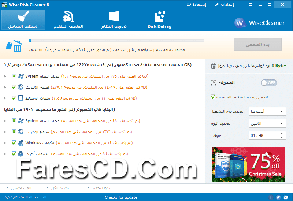Click the Windows flag icon in ٤٨٠ traces row
293x201 pixels.
[x=21, y=121]
